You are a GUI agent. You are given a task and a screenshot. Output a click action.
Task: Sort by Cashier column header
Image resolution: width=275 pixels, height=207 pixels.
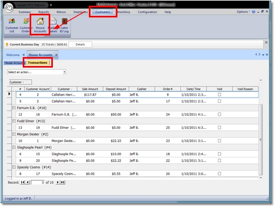(142, 89)
